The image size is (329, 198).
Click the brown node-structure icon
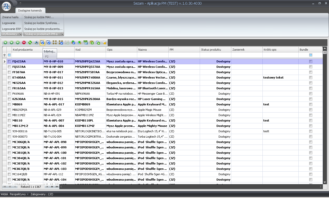pos(55,42)
